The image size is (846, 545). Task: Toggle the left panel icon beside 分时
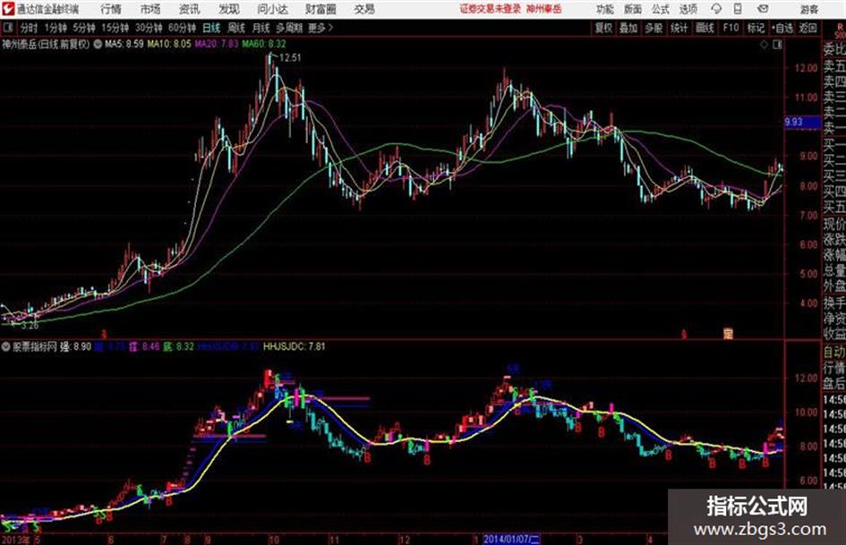click(x=7, y=28)
